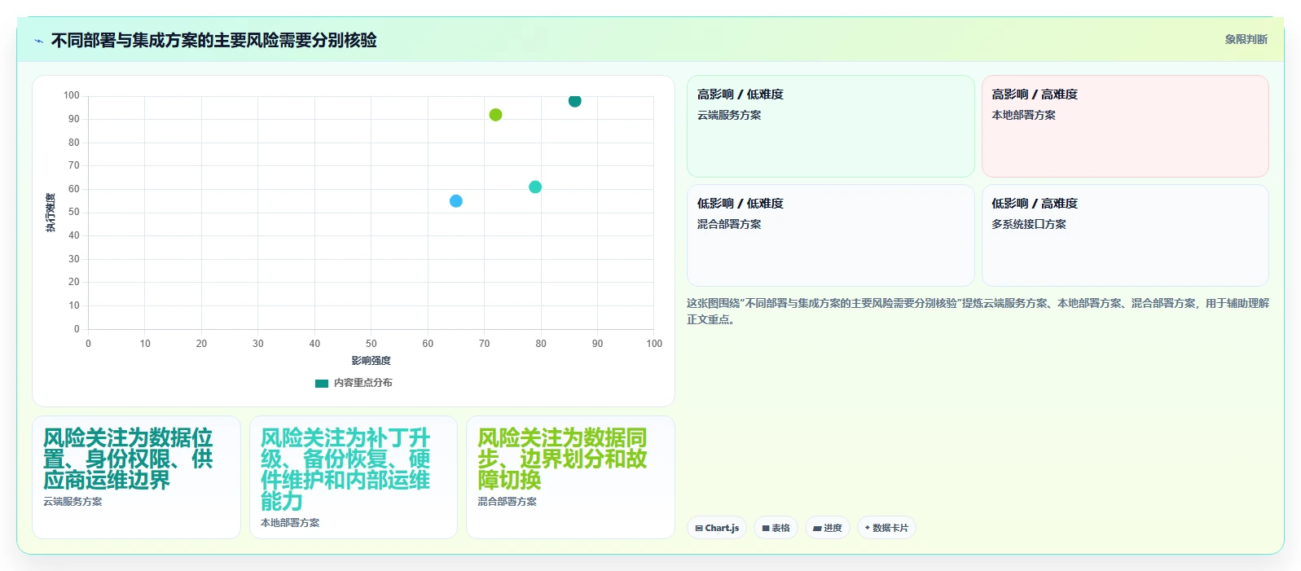Click the Chart.js tag
The image size is (1301, 571).
point(717,528)
